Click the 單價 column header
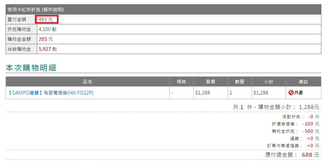Viewport: 324px width, 162px height. [211, 82]
